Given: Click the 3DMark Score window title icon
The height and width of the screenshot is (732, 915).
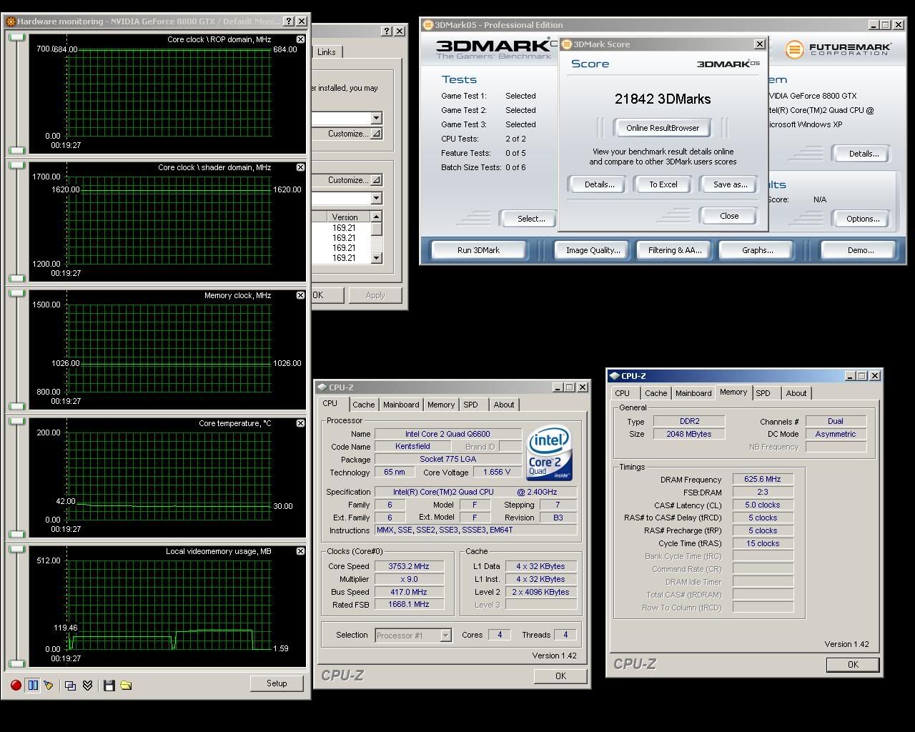Looking at the screenshot, I should pyautogui.click(x=568, y=44).
